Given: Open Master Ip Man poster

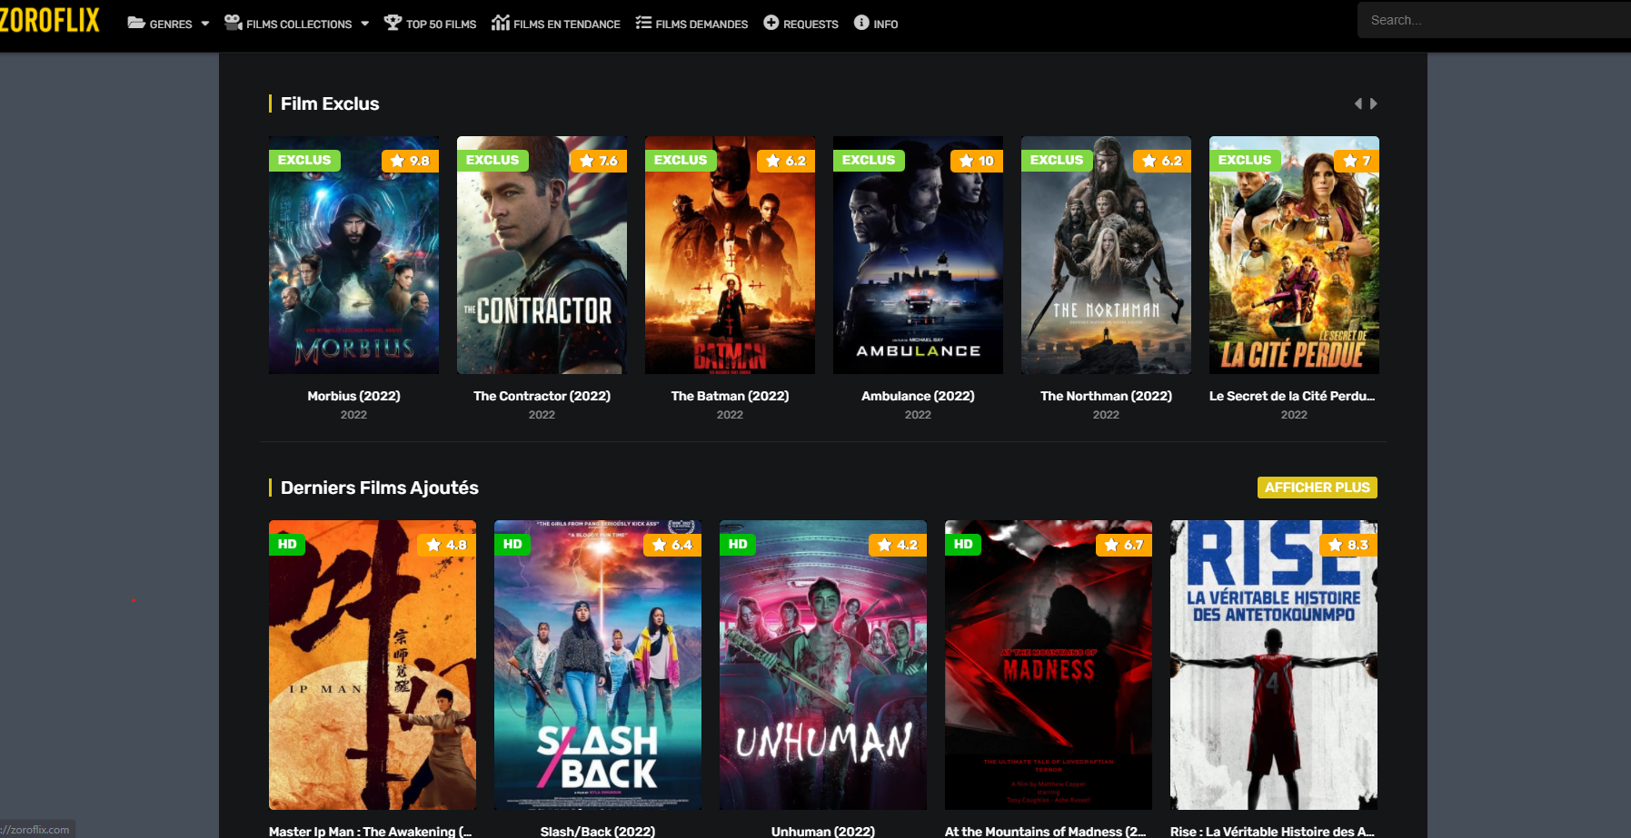Looking at the screenshot, I should point(373,665).
